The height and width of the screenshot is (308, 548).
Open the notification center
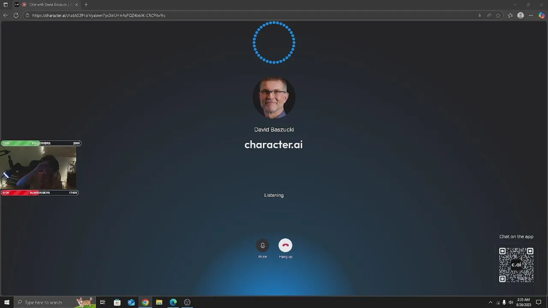[x=539, y=302]
